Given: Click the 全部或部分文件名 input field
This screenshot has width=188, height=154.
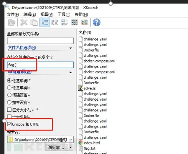Looking at the screenshot, I should pyautogui.click(x=40, y=41).
